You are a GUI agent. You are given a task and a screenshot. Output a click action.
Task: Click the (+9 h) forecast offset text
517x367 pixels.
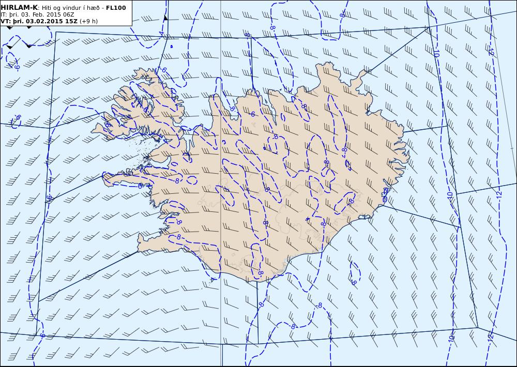click(89, 21)
